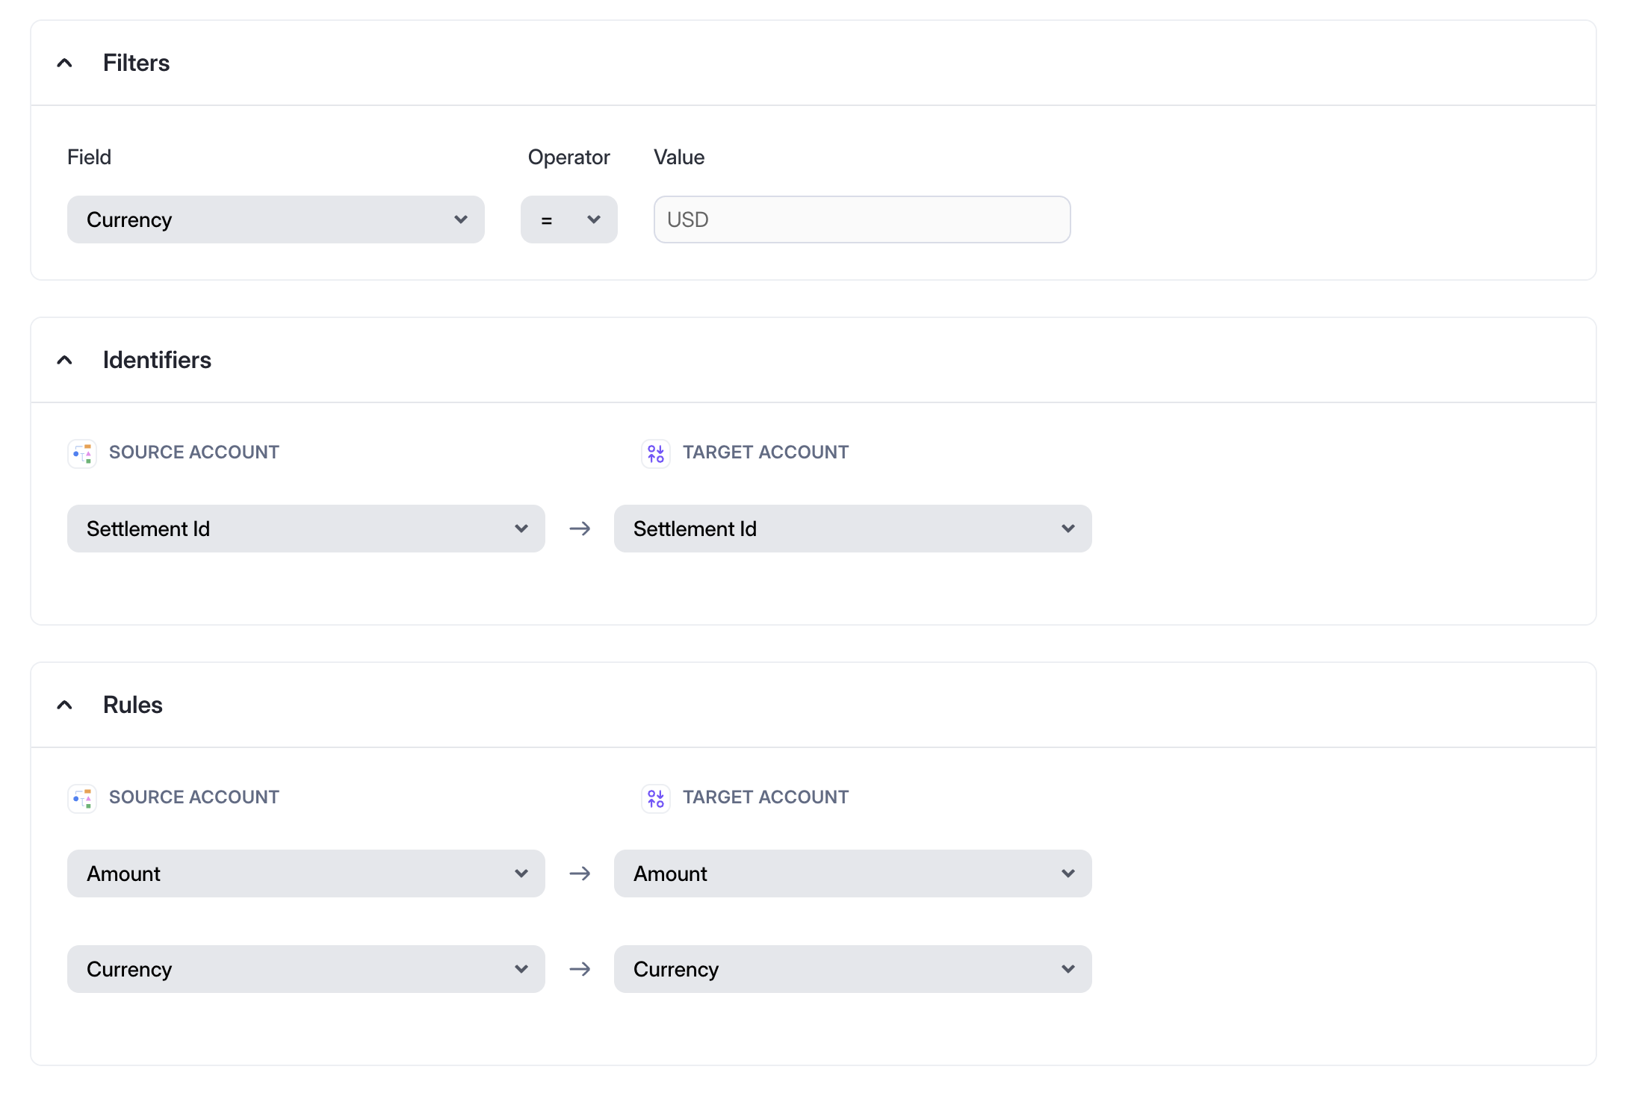This screenshot has height=1093, width=1633.
Task: Open the source Amount dropdown in Rules
Action: 305,874
